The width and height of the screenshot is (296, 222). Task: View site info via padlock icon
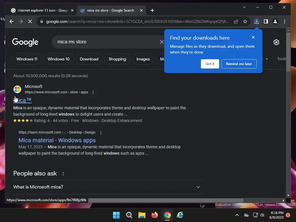(42, 21)
